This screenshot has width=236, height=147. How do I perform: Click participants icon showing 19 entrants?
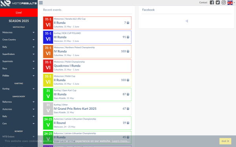pyautogui.click(x=128, y=123)
